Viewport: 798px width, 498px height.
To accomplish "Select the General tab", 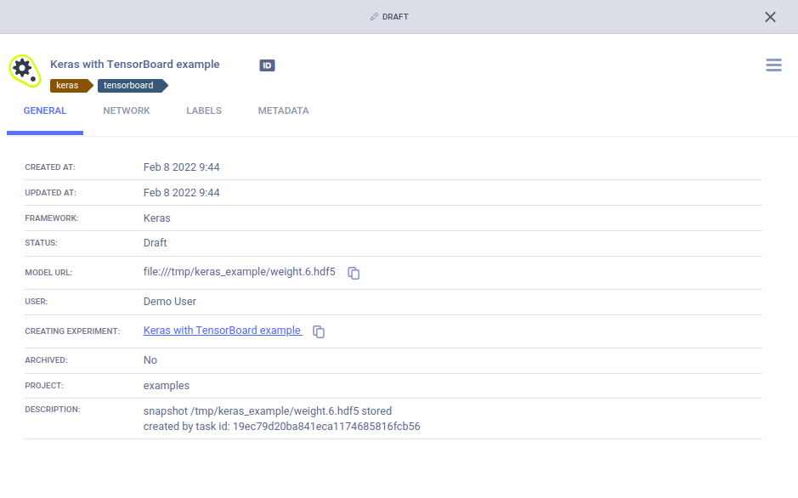I will coord(45,111).
